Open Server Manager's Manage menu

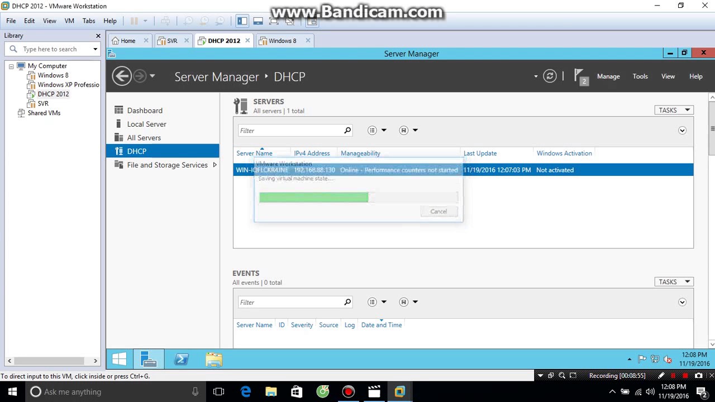tap(608, 76)
